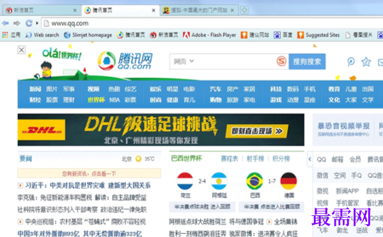Click the Brazil flag icon
Viewport: 383px width, 237px height.
[x=254, y=181]
